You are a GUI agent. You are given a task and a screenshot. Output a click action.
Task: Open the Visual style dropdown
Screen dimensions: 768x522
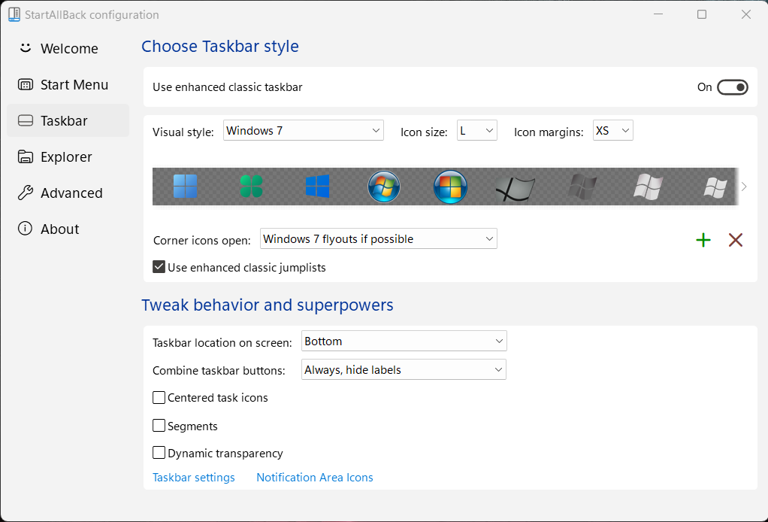pyautogui.click(x=303, y=130)
